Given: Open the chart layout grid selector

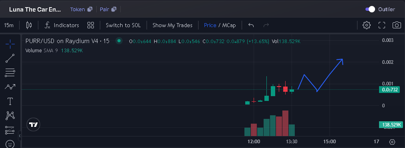Looking at the screenshot, I should 91,25.
